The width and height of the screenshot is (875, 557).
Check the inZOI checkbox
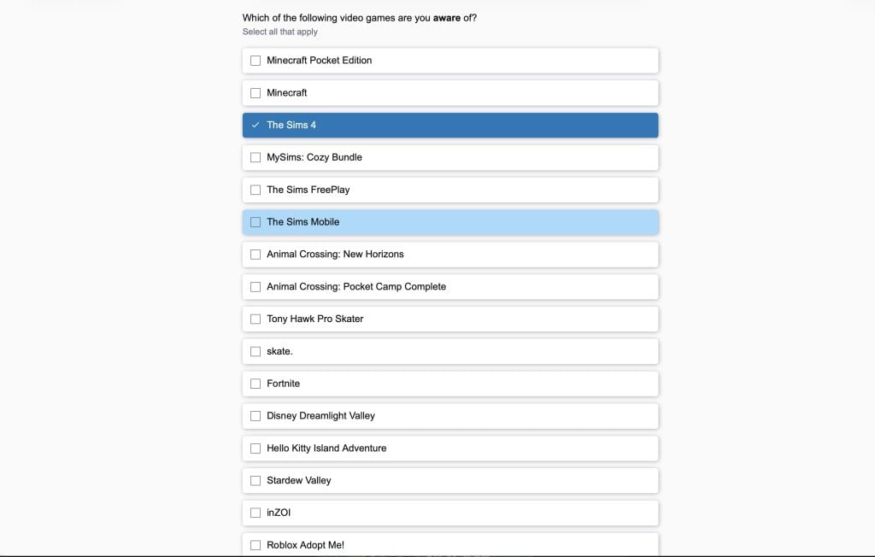[x=255, y=513]
